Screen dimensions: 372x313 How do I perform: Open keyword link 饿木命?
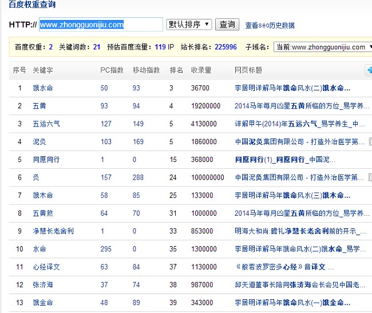click(43, 195)
